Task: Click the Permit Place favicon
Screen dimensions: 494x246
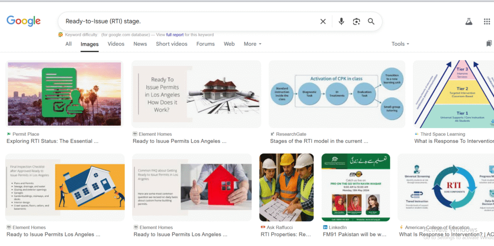Action: click(x=9, y=134)
